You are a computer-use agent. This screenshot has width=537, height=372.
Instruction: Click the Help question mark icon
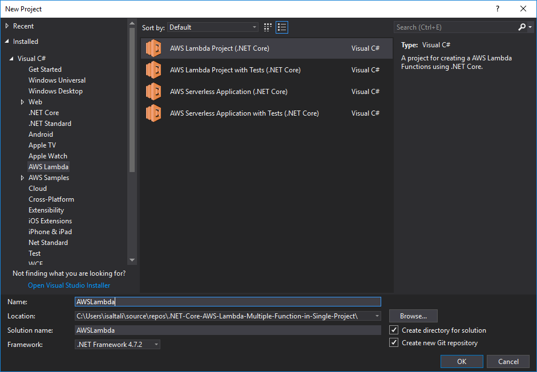click(x=497, y=9)
